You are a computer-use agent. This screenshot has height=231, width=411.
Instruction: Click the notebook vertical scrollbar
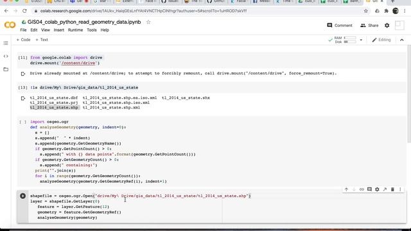coord(408,94)
